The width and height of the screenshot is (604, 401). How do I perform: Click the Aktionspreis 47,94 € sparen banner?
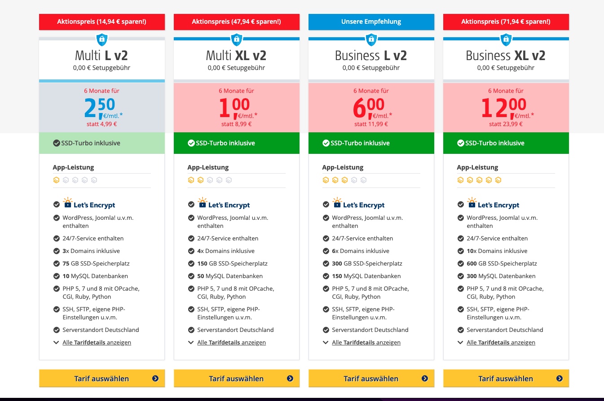coord(237,22)
